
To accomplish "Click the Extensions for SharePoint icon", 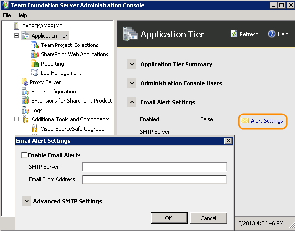I will point(26,101).
